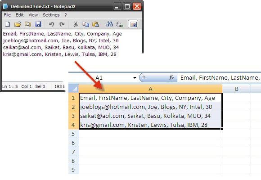This screenshot has height=180, width=261.
Task: Click the New document icon in Notepad2
Action: click(7, 24)
